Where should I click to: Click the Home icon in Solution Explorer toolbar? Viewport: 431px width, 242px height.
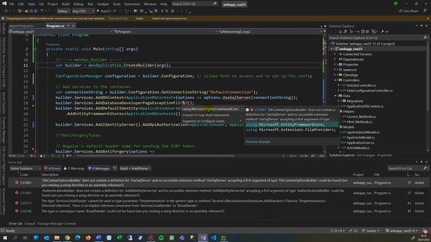pos(340,32)
